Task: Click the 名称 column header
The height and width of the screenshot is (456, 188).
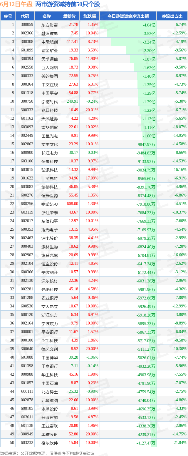Action: pyautogui.click(x=47, y=16)
